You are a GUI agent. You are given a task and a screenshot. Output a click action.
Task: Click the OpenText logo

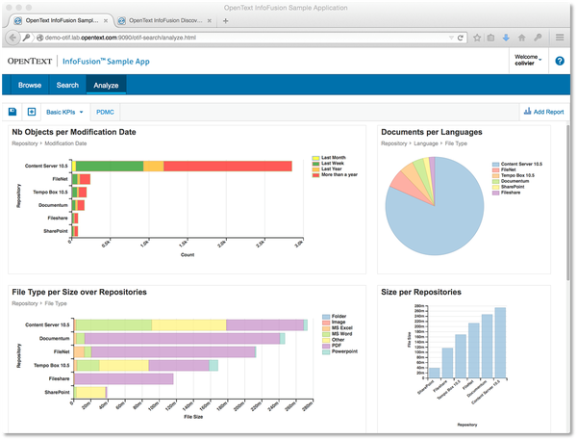(x=30, y=62)
